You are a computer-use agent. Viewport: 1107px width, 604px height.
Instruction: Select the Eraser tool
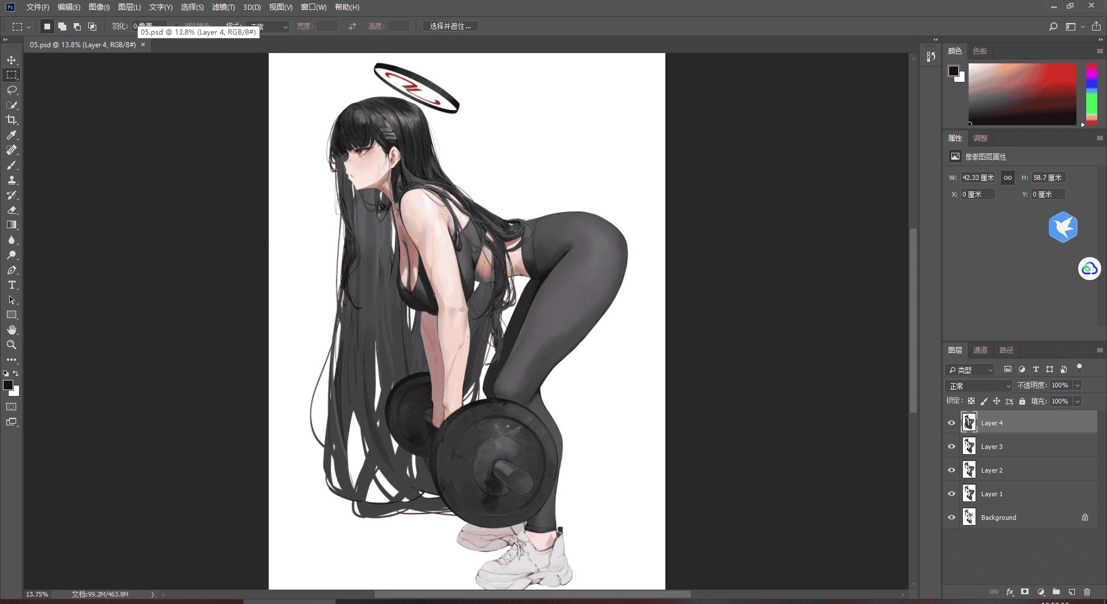pyautogui.click(x=12, y=210)
